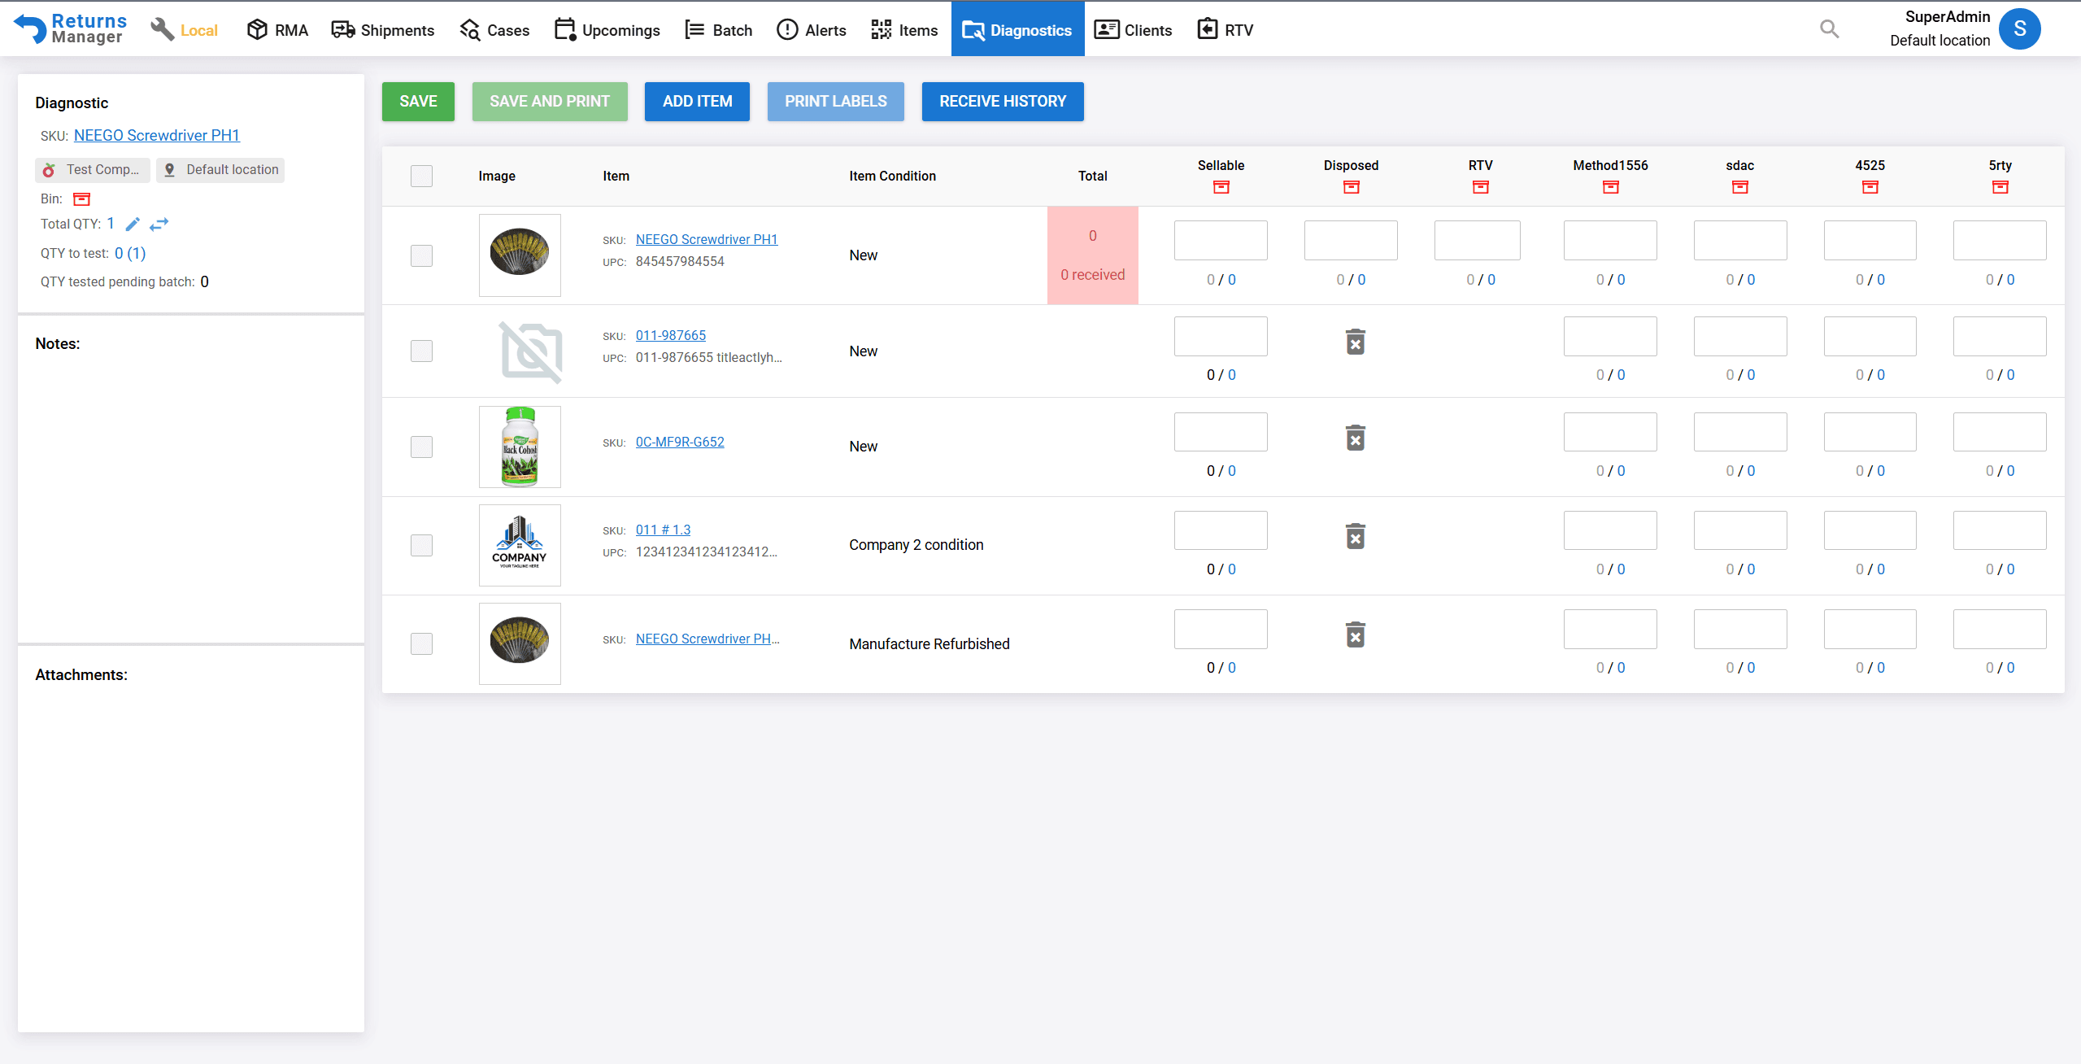The image size is (2081, 1064).
Task: Toggle the select-all checkbox in table header
Action: (x=421, y=177)
